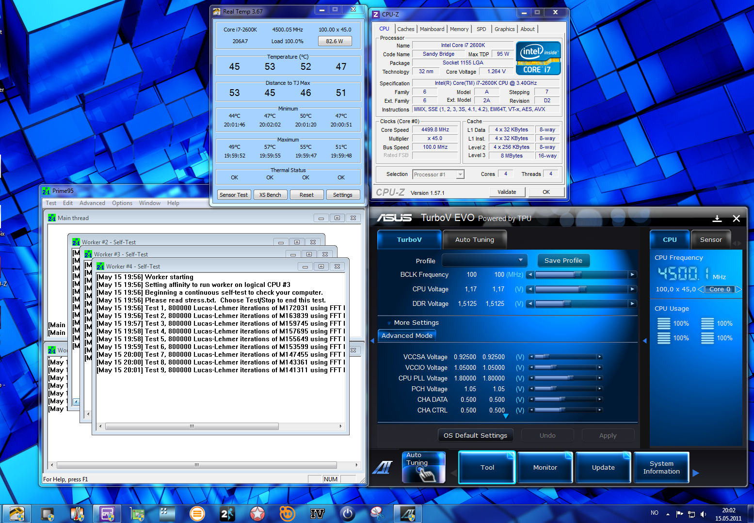Click the DDR Voltage slider

[x=581, y=304]
